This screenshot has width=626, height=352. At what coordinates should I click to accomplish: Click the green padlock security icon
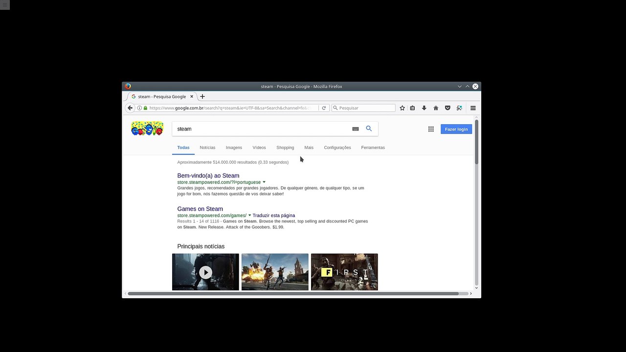(x=145, y=108)
